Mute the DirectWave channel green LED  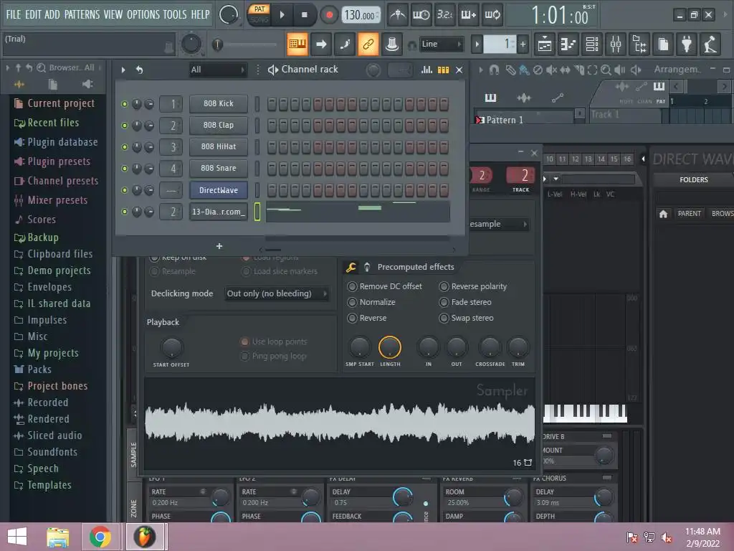(125, 190)
